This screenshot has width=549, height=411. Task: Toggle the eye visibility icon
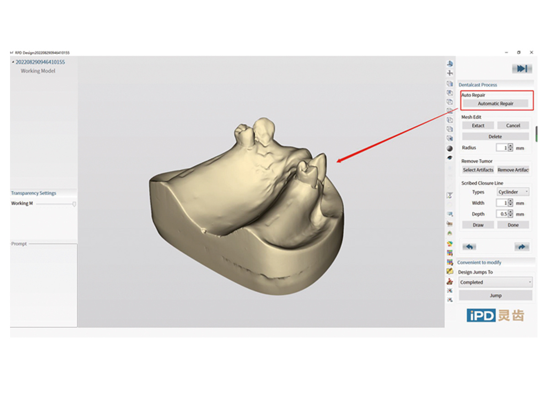[450, 158]
